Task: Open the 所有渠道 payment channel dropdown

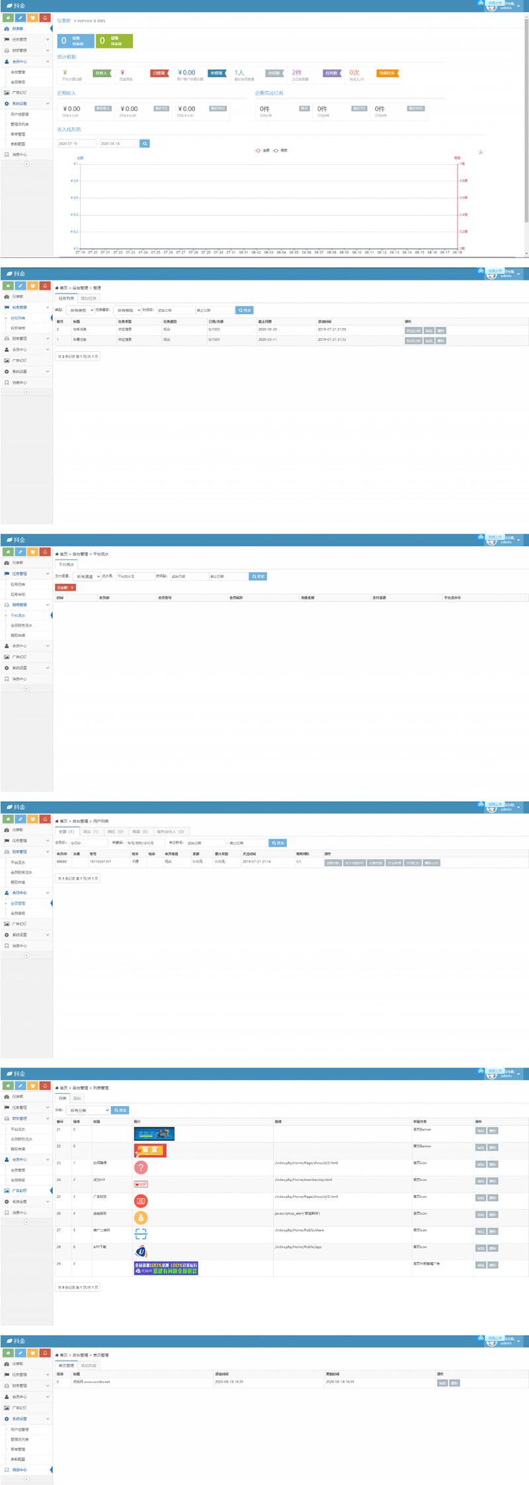Action: point(87,577)
